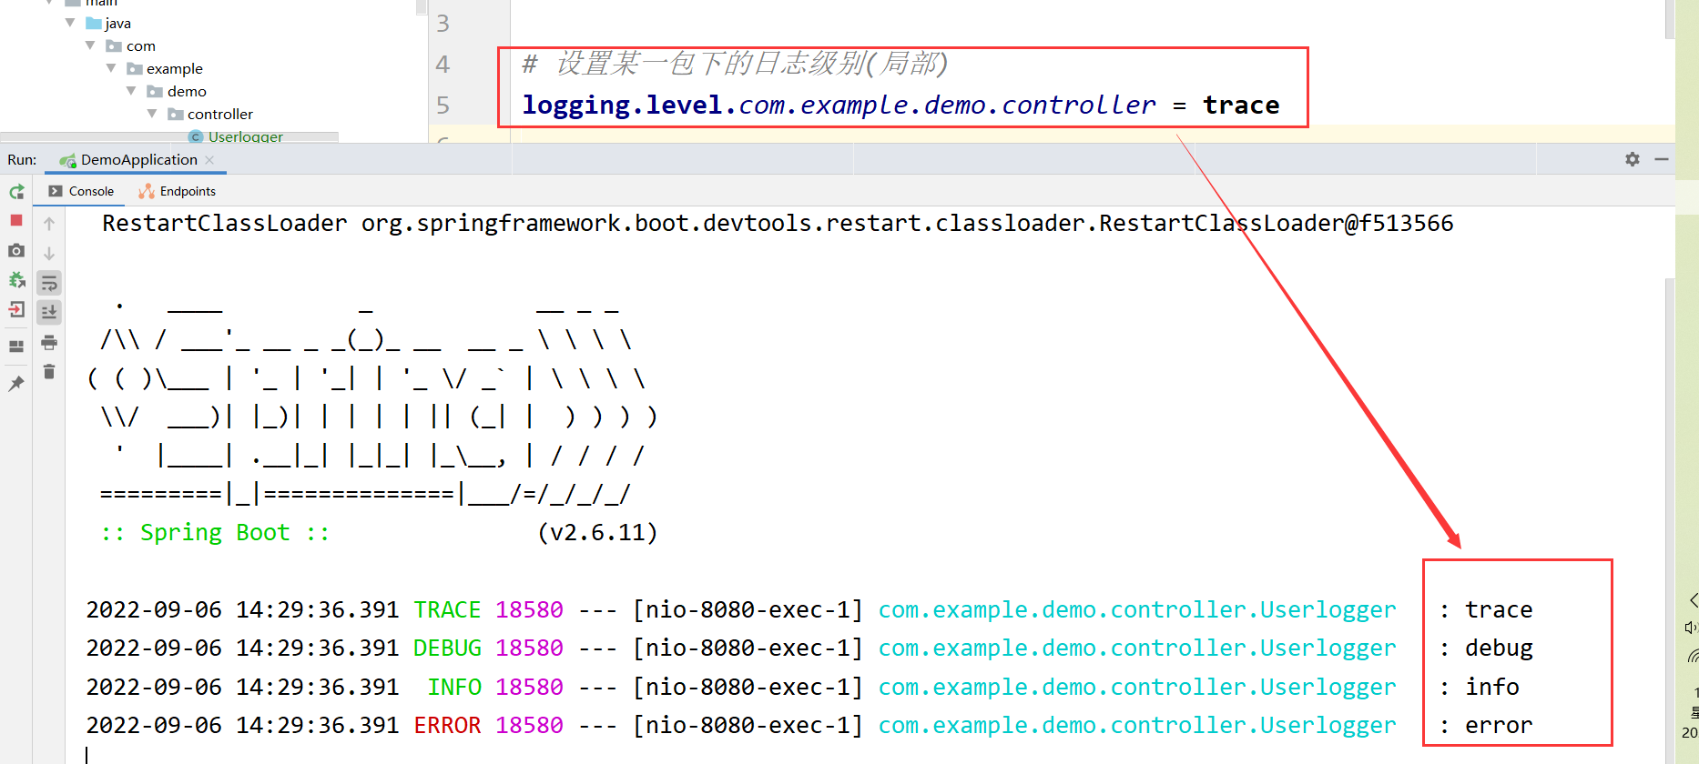Click line number 5 in editor gutter

click(443, 105)
